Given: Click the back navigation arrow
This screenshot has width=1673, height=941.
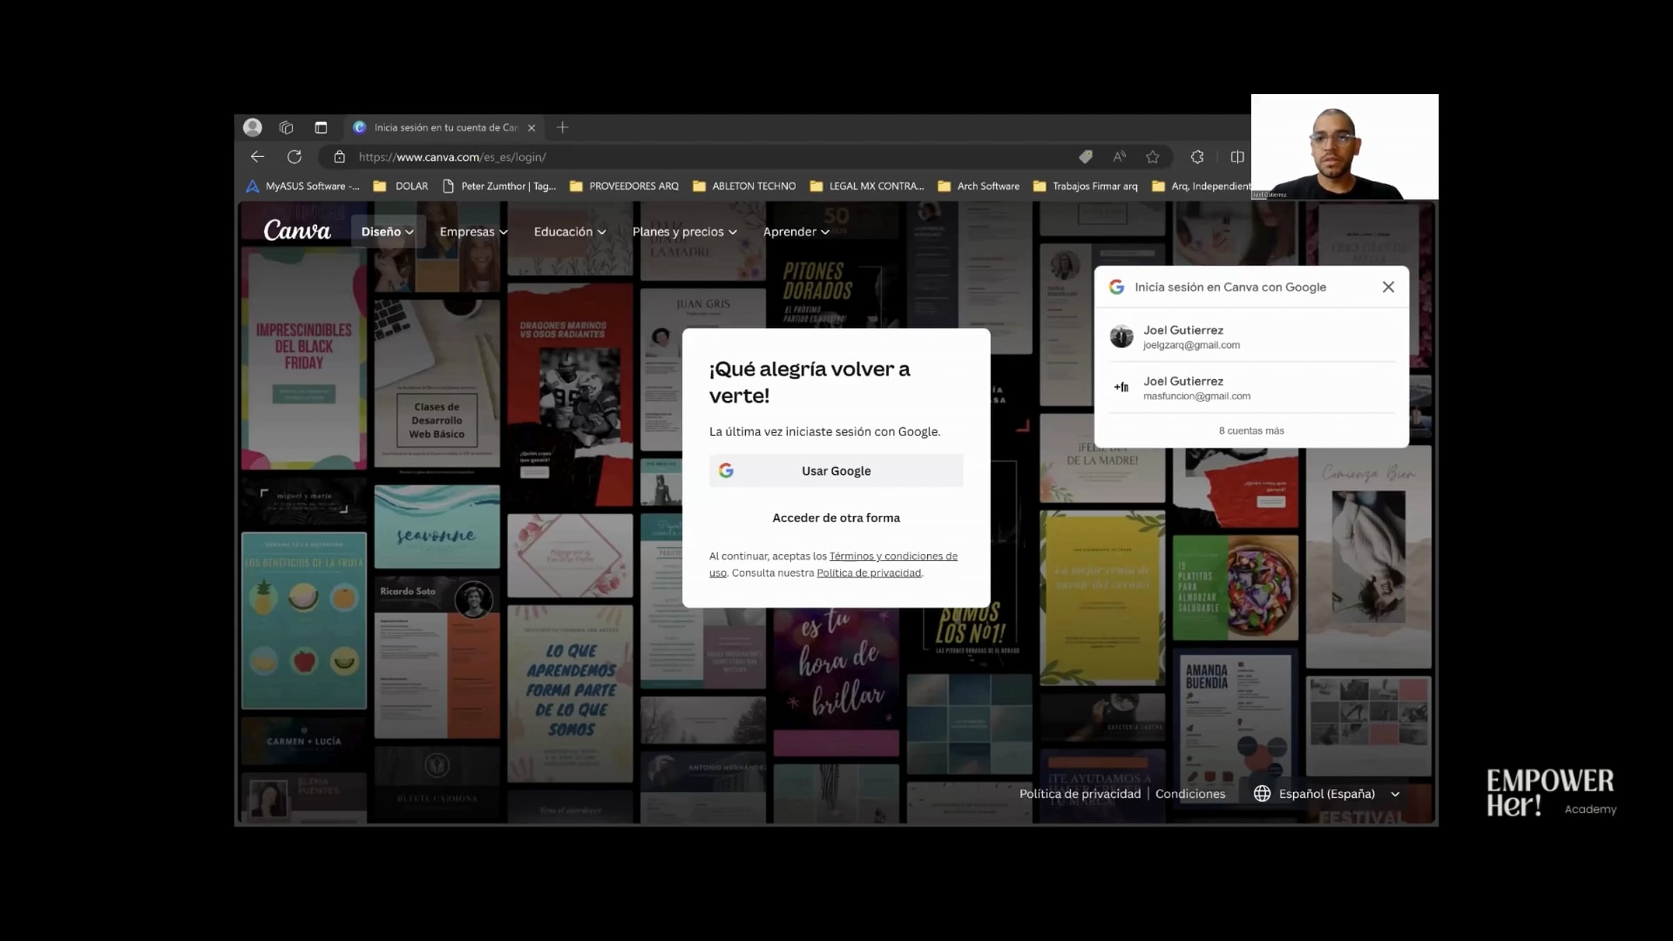Looking at the screenshot, I should (x=257, y=156).
